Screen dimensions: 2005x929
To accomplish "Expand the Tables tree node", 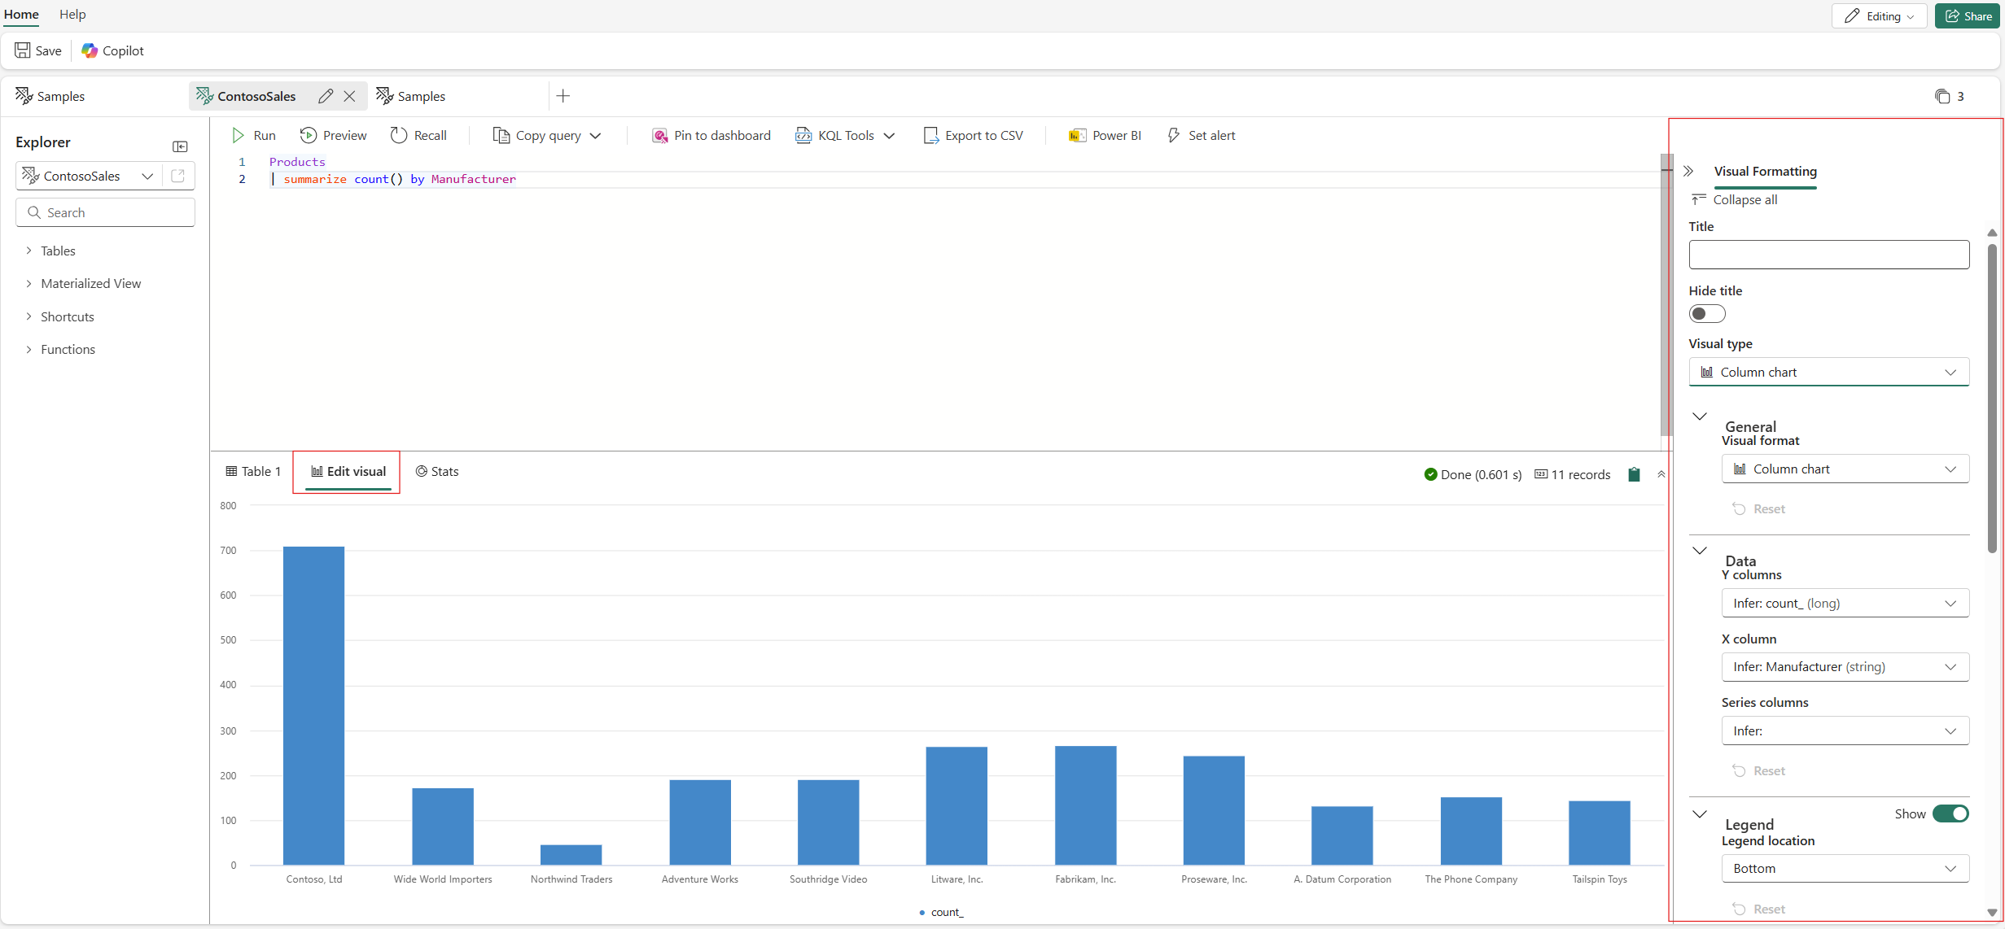I will coord(29,251).
